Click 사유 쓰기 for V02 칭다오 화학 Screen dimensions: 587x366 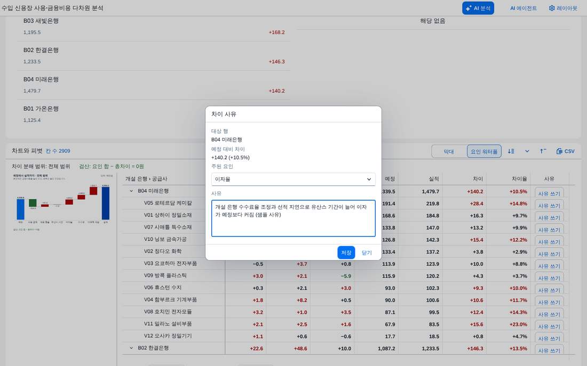click(549, 254)
